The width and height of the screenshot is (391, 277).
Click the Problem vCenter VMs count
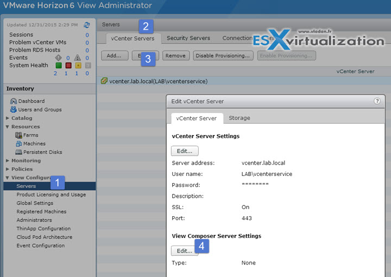pyautogui.click(x=87, y=42)
